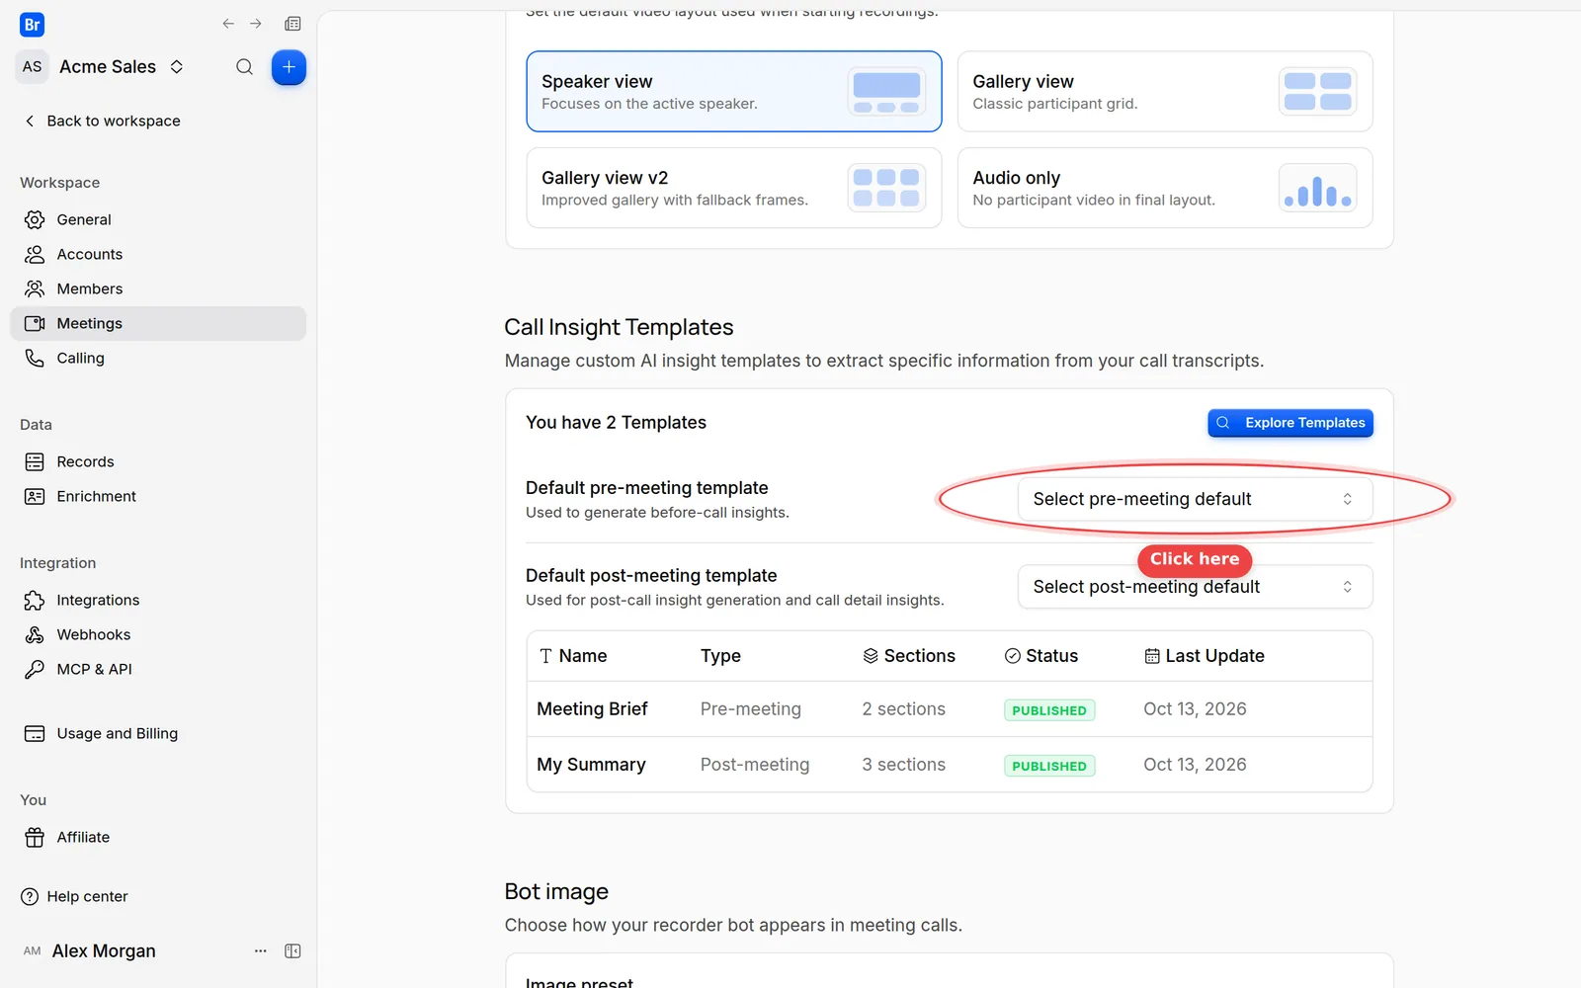Click the MCP & API key icon
Viewport: 1581px width, 988px height.
35,669
